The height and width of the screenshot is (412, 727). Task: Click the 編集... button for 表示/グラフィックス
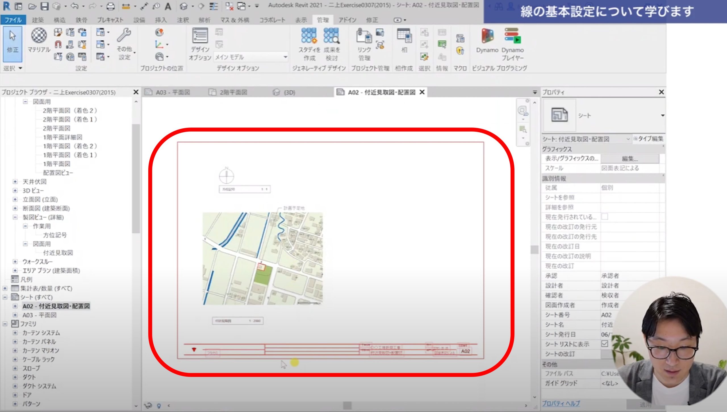pos(630,158)
